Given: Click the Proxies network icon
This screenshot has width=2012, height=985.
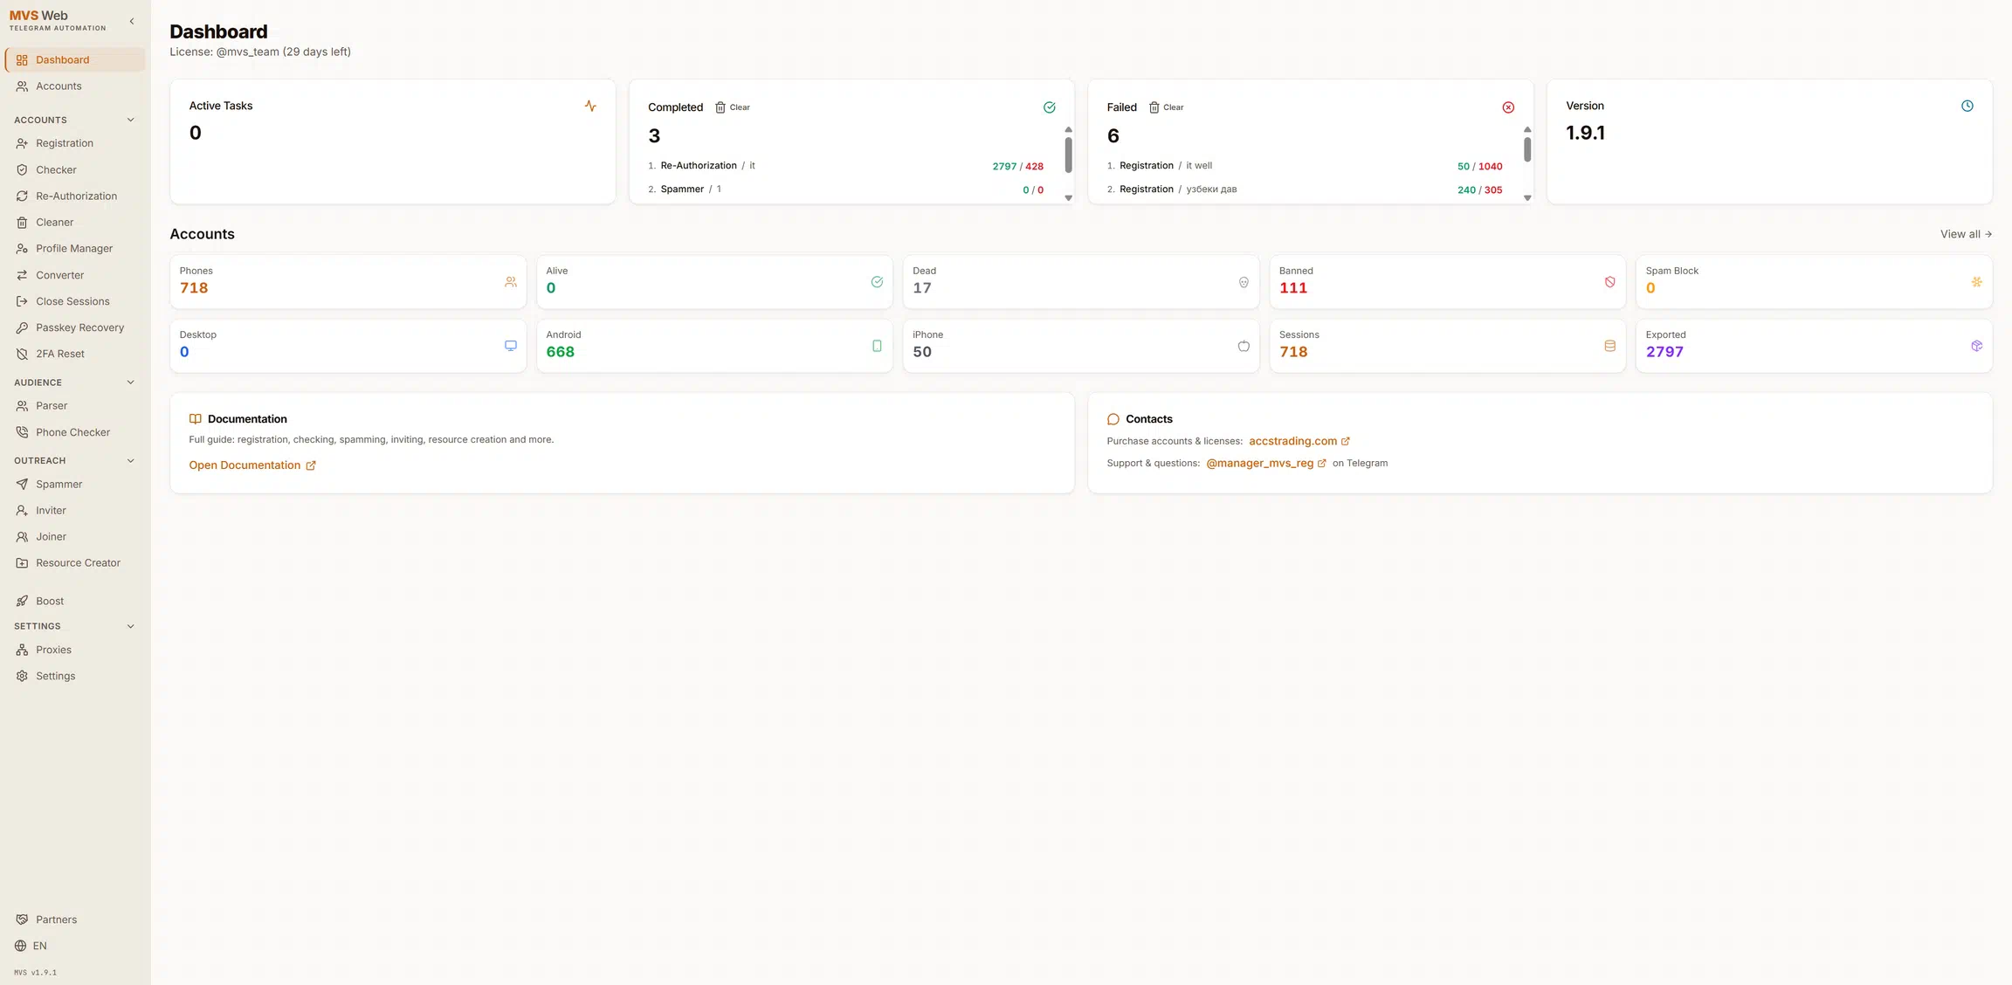Looking at the screenshot, I should click(22, 650).
